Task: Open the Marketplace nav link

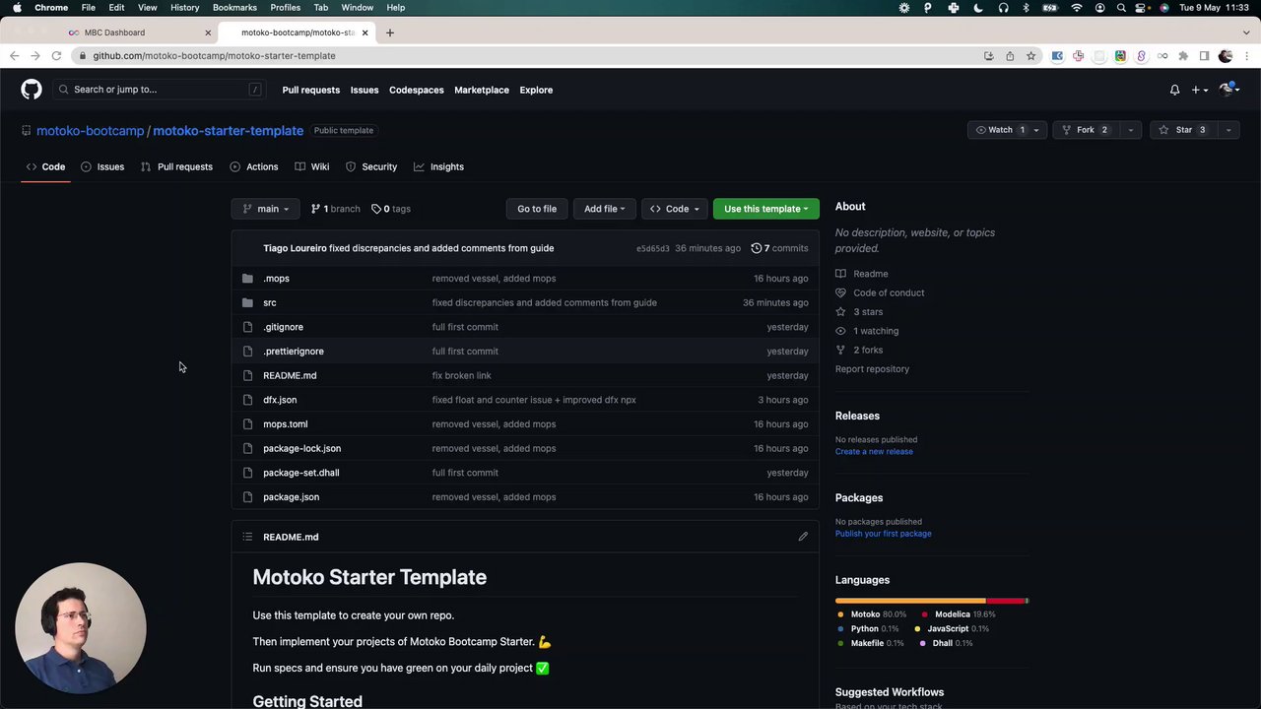Action: pyautogui.click(x=482, y=90)
